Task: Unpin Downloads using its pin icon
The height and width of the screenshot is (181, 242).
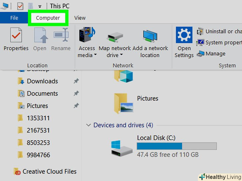Action: (76, 81)
